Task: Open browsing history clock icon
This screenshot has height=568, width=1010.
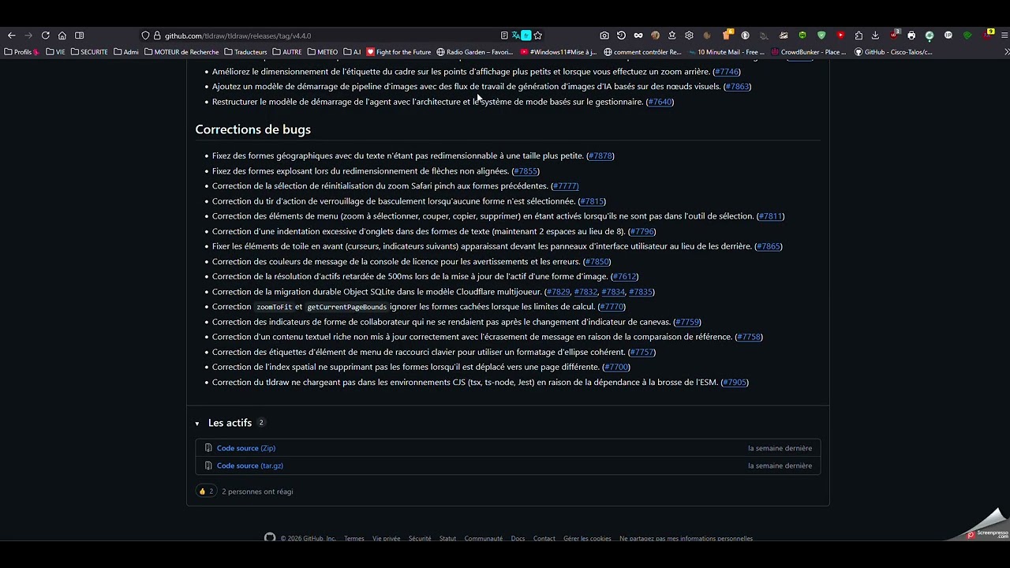Action: click(621, 35)
